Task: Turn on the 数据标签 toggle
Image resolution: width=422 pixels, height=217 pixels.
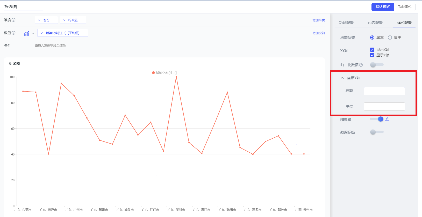Action: 377,132
